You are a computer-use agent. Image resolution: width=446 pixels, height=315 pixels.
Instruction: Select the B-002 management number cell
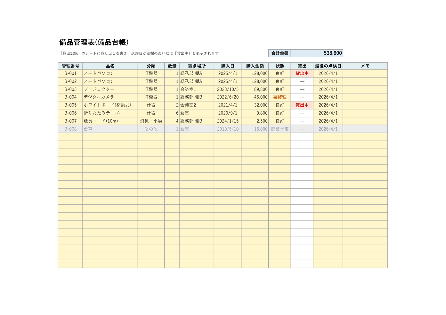[x=70, y=81]
